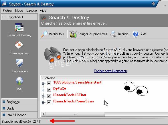The height and width of the screenshot is (125, 168).
Task: Collapse the Spybot-S&D sidebar section
Action: pyautogui.click(x=4, y=17)
